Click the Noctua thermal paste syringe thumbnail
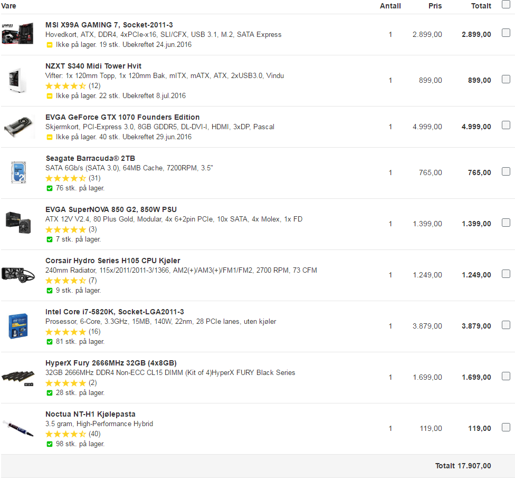The height and width of the screenshot is (481, 515). (18, 429)
